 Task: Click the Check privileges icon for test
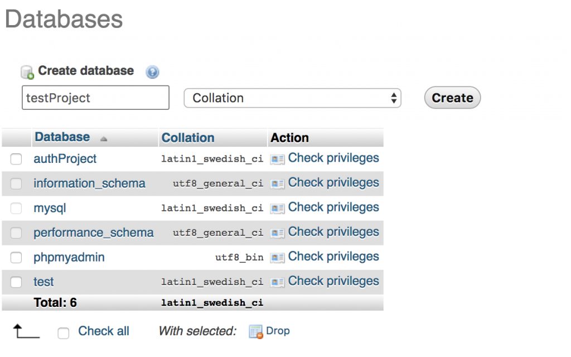(x=277, y=281)
